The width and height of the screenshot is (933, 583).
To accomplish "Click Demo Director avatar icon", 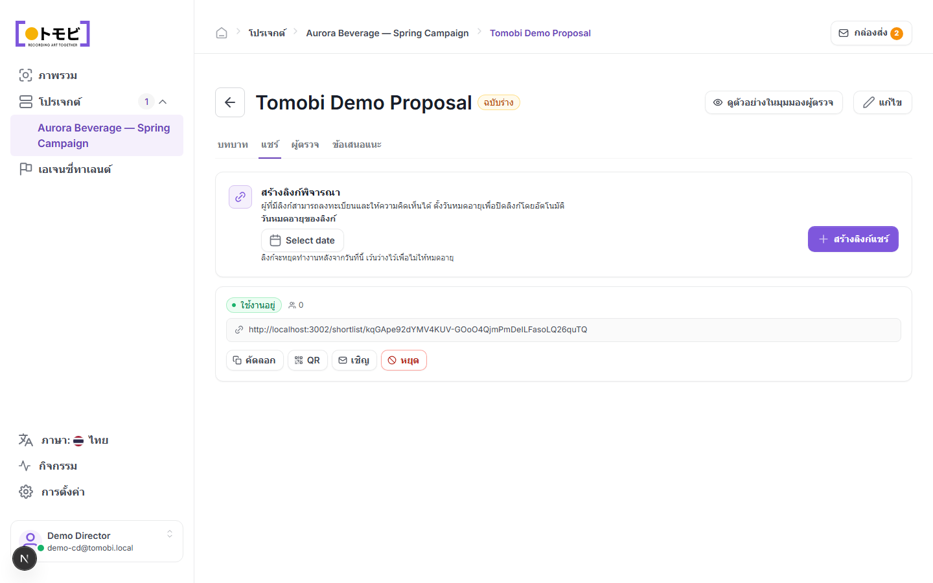I will point(30,540).
